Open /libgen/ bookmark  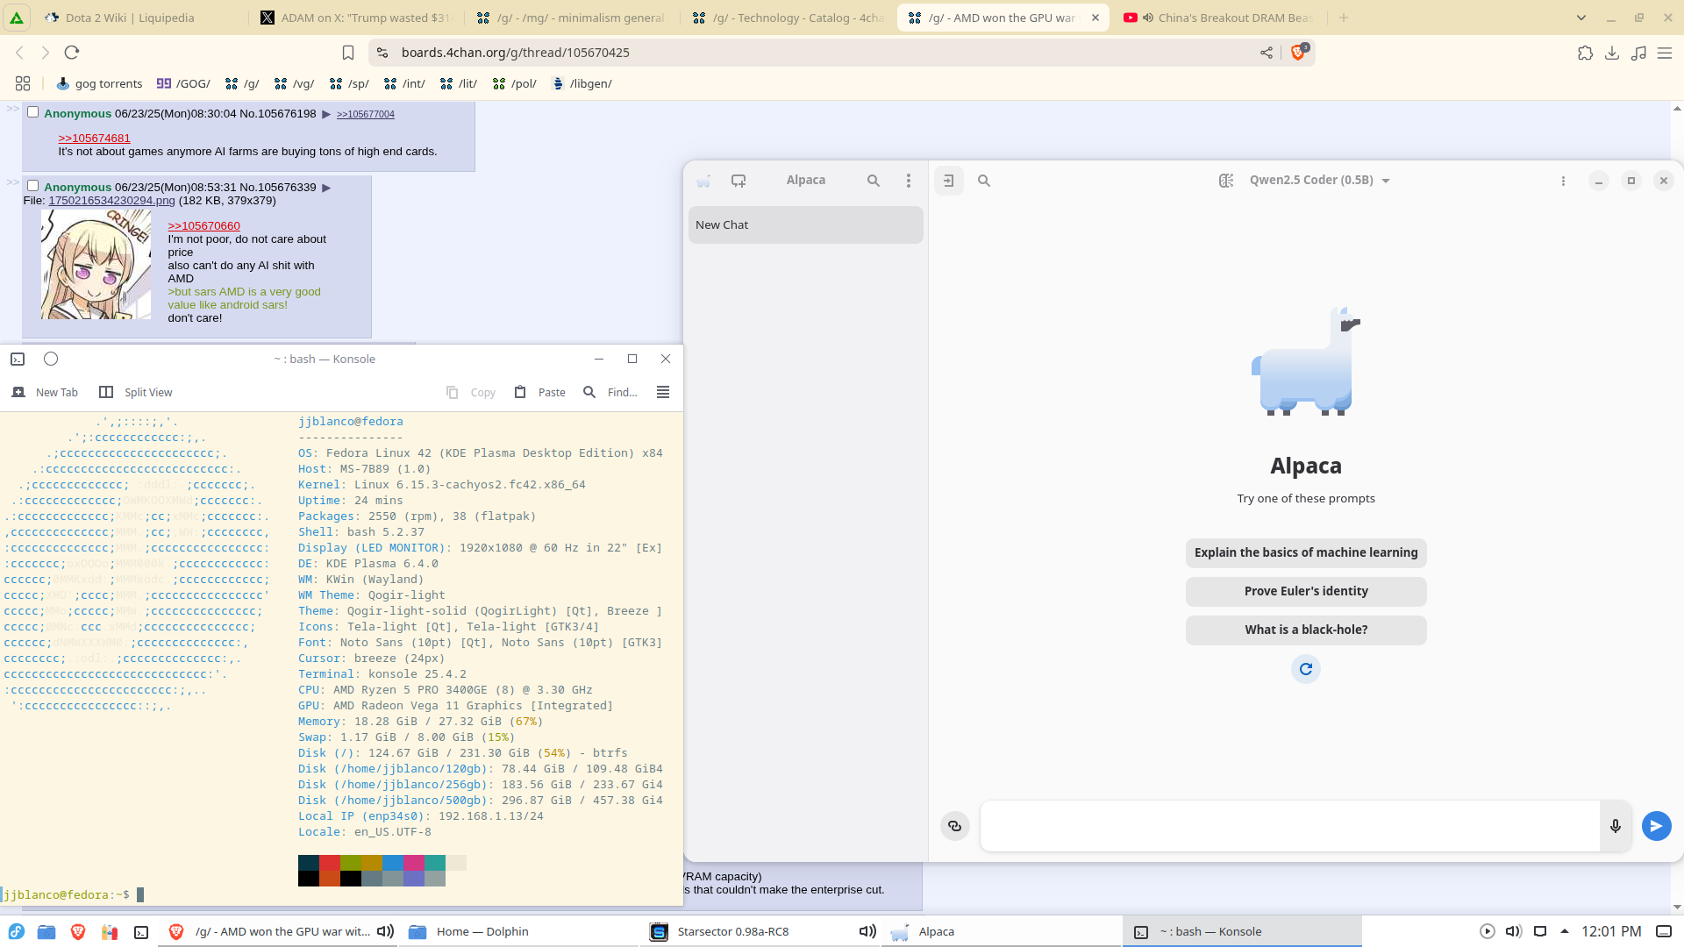[582, 83]
